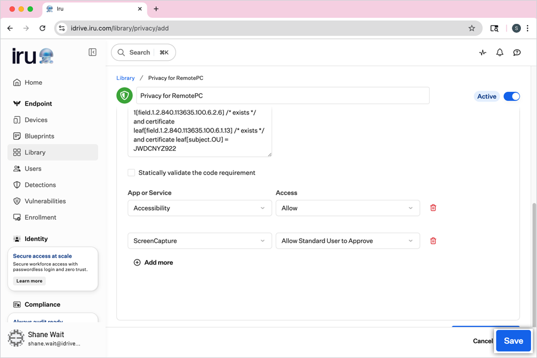The height and width of the screenshot is (358, 537).
Task: Change Allow Standard User to Approve dropdown
Action: pos(347,241)
